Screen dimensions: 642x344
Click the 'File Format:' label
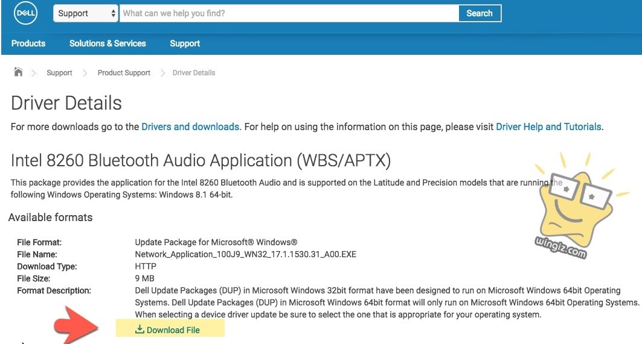click(39, 242)
